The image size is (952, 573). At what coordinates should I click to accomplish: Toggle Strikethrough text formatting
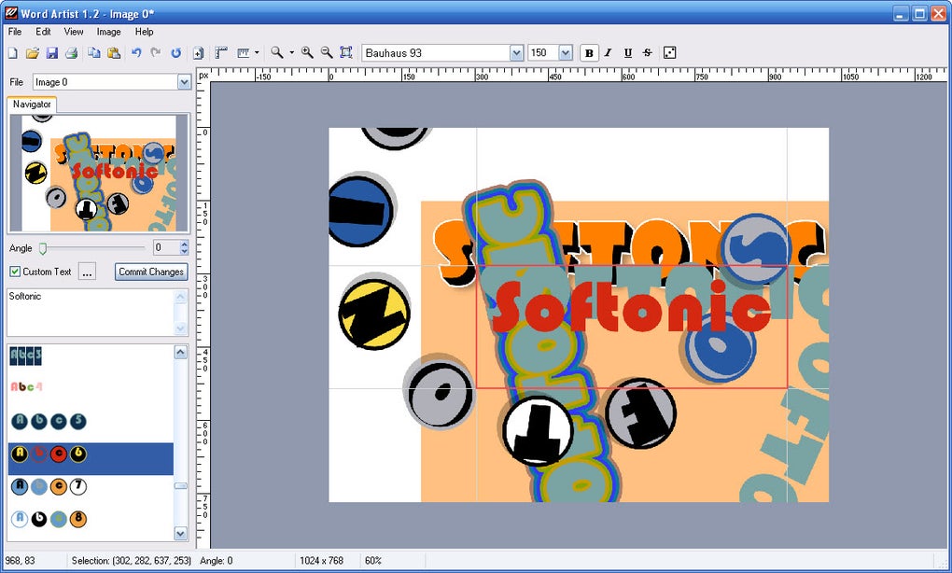point(647,53)
